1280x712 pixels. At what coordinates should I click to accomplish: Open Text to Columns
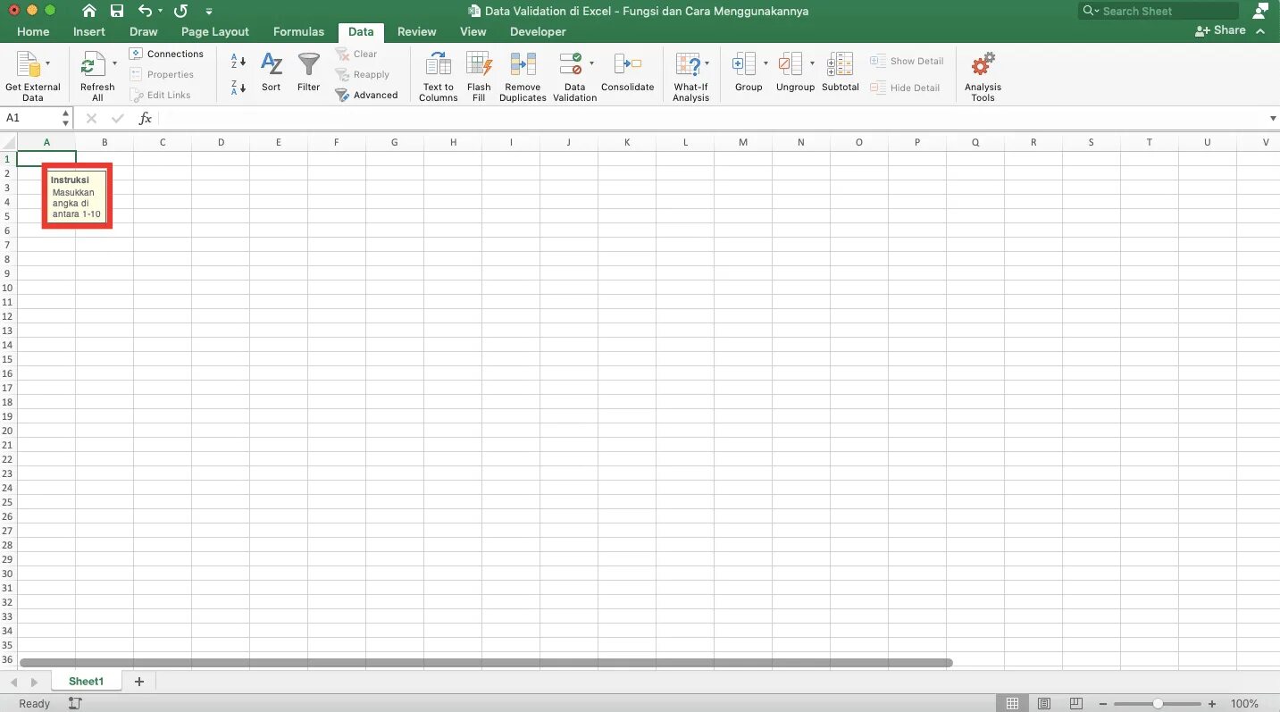pyautogui.click(x=439, y=77)
